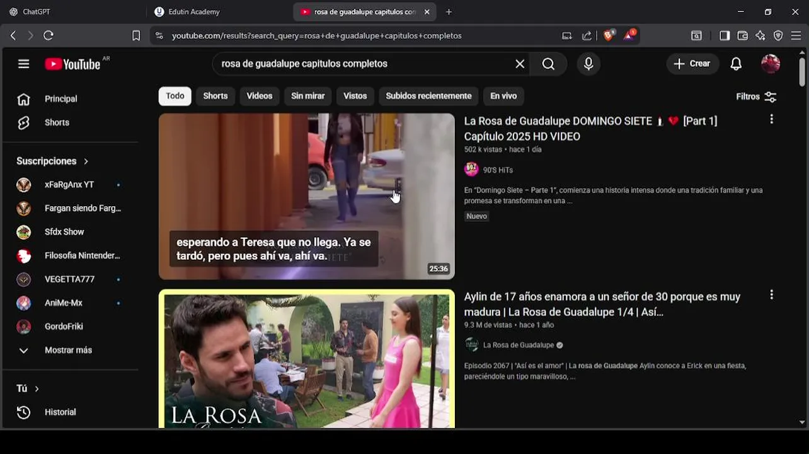Open Brave Shields lion icon
The width and height of the screenshot is (809, 454).
tap(608, 35)
